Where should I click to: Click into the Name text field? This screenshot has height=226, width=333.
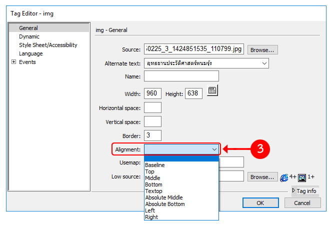[181, 76]
